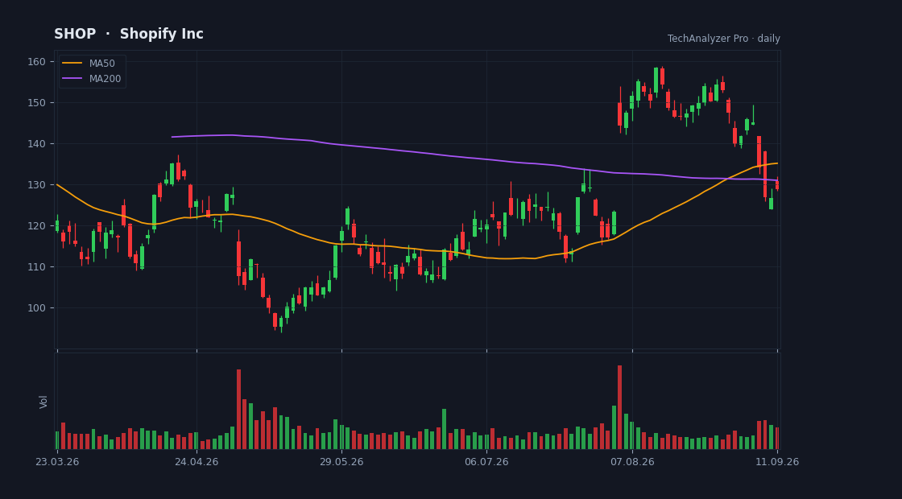Click the 29.05.26 date label
Image resolution: width=902 pixels, height=499 pixels.
341,462
